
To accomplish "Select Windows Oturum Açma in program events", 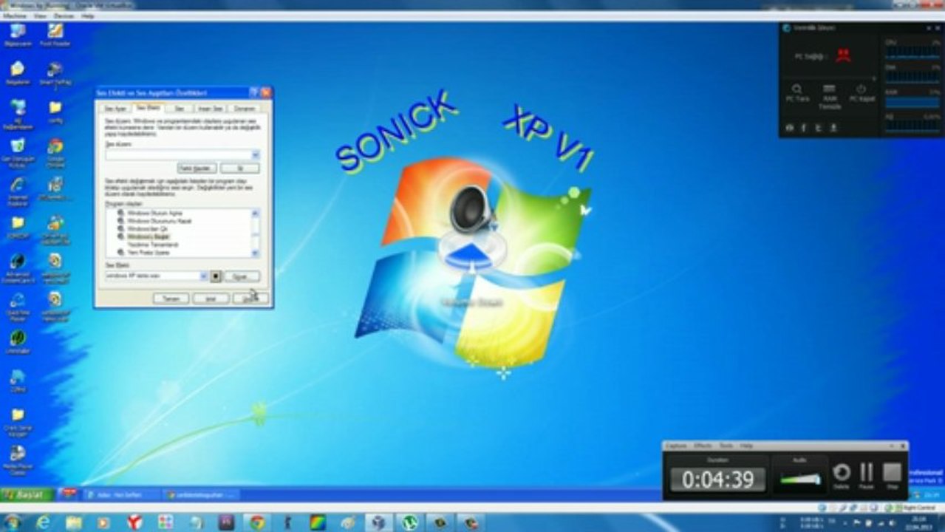I will (154, 212).
